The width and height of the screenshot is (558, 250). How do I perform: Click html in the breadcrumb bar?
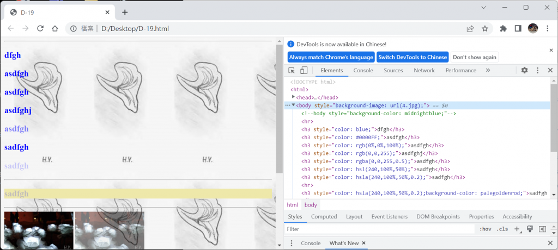293,205
